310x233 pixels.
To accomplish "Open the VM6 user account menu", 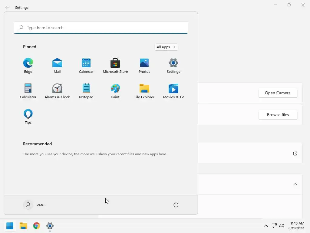I will click(34, 205).
